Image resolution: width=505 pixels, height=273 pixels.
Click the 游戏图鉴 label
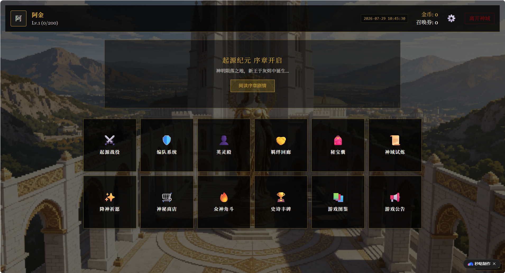point(338,209)
